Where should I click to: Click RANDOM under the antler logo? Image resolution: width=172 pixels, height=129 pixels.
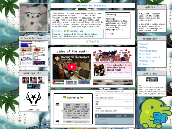[x=33, y=105]
